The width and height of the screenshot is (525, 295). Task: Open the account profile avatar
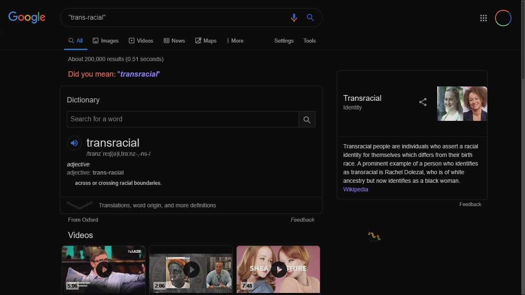pos(503,18)
